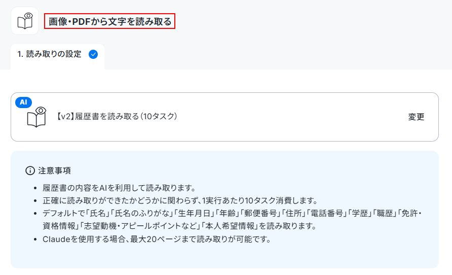Click the 変更 button on the card
452x275 pixels.
coord(416,117)
